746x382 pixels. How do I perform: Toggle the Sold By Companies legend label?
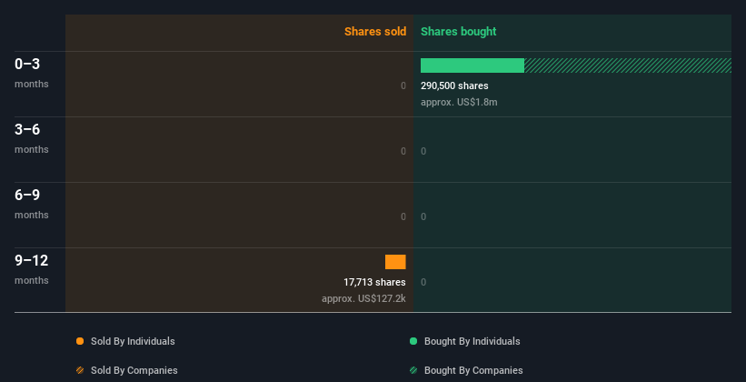click(x=133, y=370)
